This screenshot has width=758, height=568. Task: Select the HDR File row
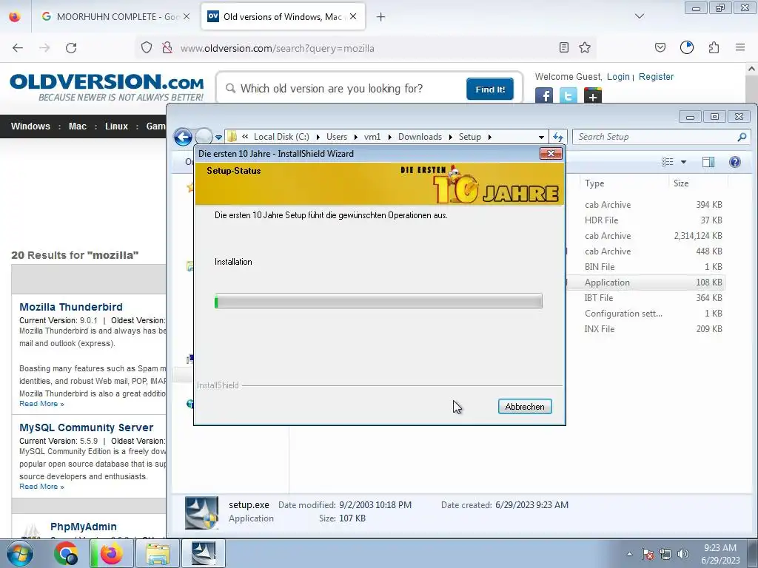tap(645, 220)
